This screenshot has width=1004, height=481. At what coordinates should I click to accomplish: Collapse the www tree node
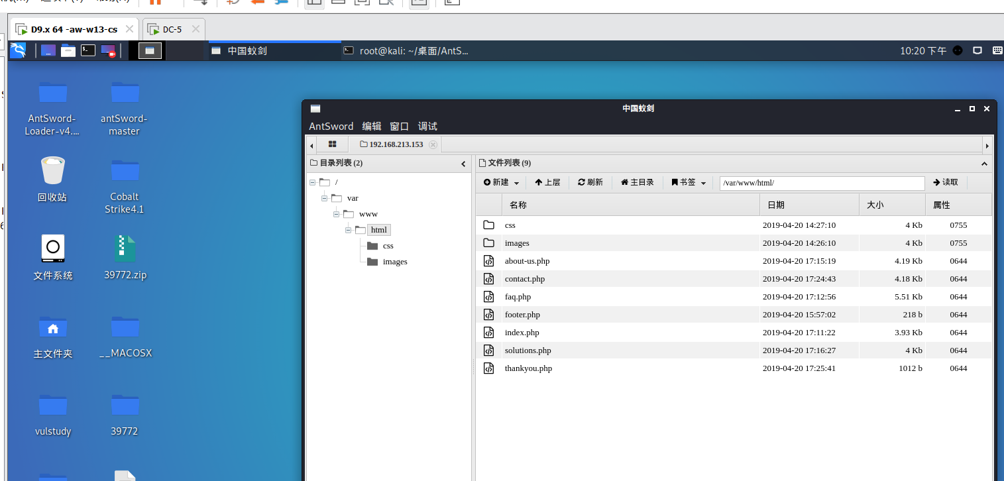click(x=337, y=214)
